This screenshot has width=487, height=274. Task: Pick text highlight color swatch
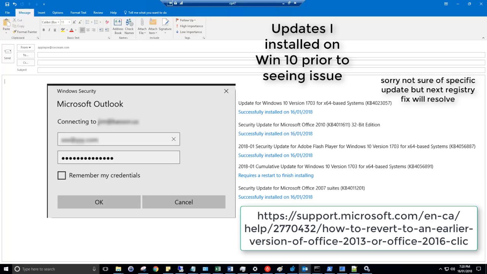(x=64, y=30)
